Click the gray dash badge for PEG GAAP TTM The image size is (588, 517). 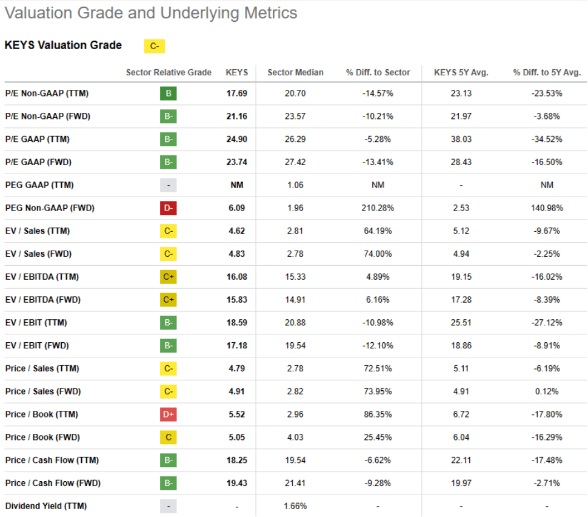click(x=168, y=184)
